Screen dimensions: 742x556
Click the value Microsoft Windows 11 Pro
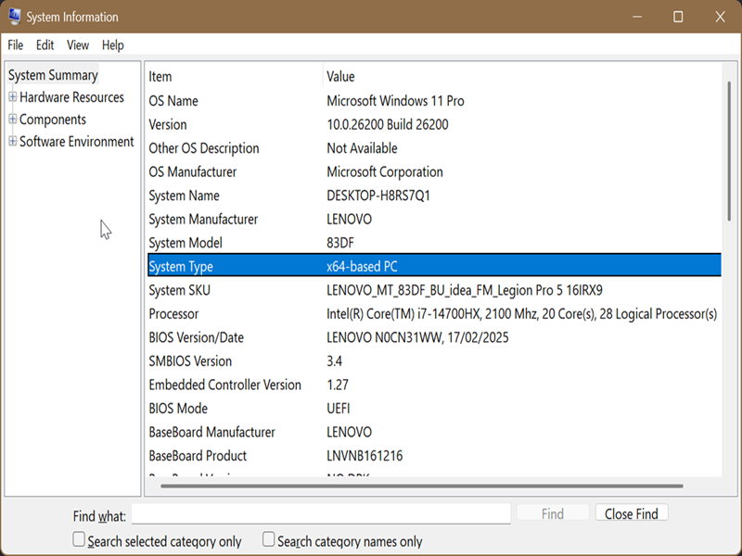395,101
